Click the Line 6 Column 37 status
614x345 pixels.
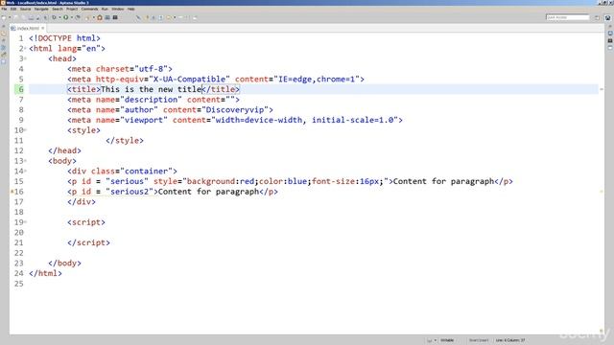click(510, 340)
